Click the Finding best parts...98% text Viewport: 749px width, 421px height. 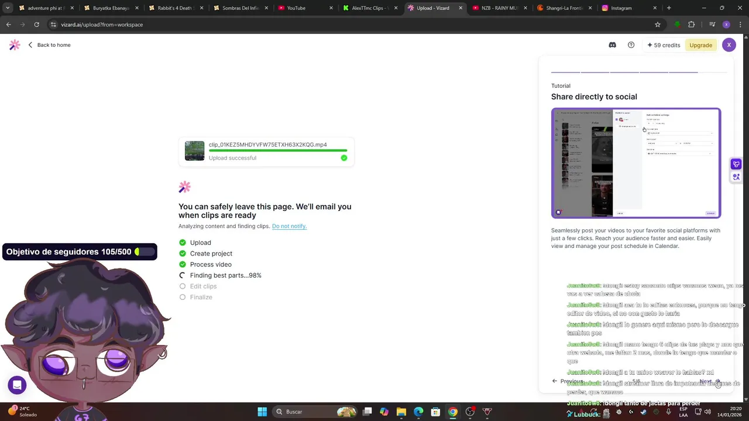tap(225, 275)
